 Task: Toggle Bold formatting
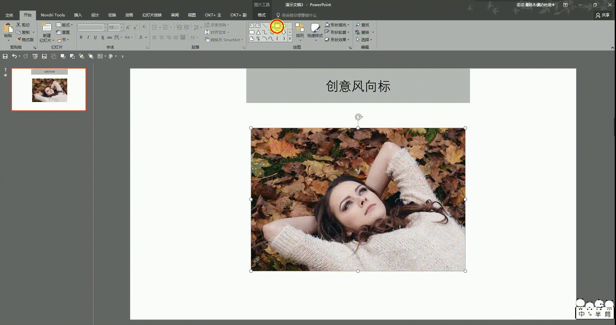81,37
